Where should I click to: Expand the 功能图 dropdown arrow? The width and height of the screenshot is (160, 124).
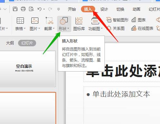(102, 28)
